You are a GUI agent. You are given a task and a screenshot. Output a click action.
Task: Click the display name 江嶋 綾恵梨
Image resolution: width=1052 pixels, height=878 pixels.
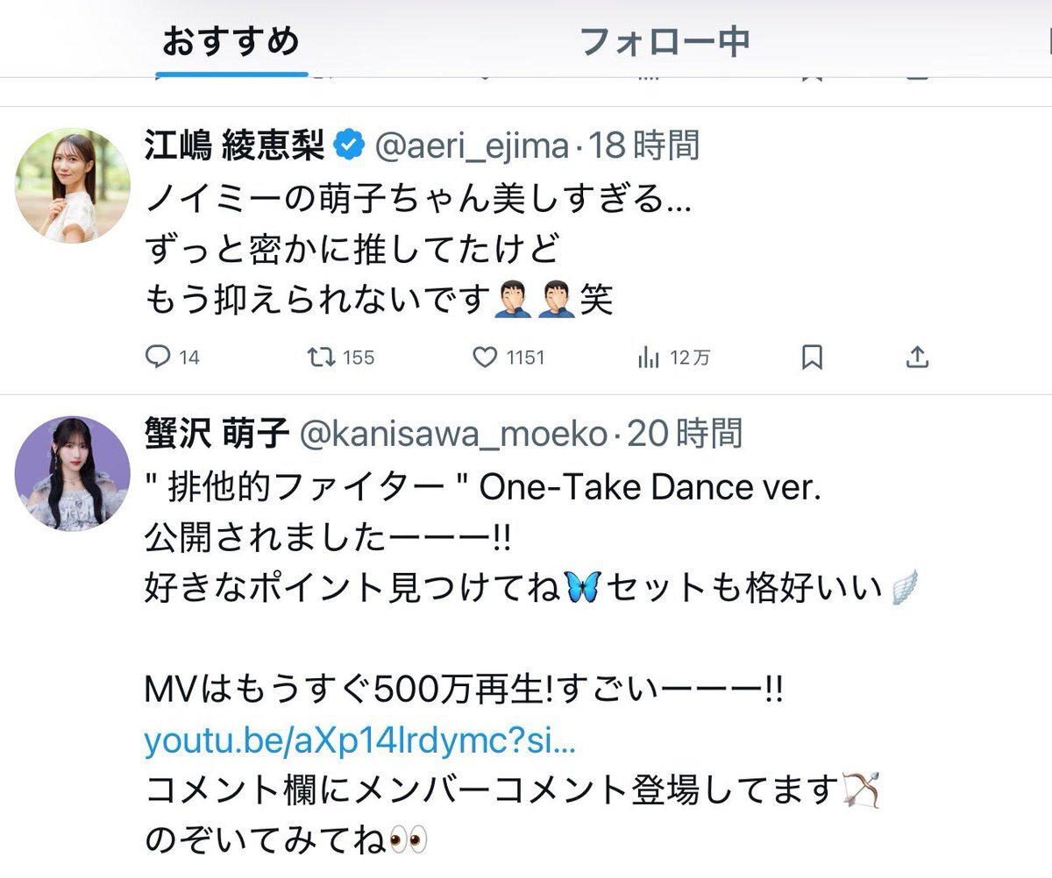click(234, 145)
